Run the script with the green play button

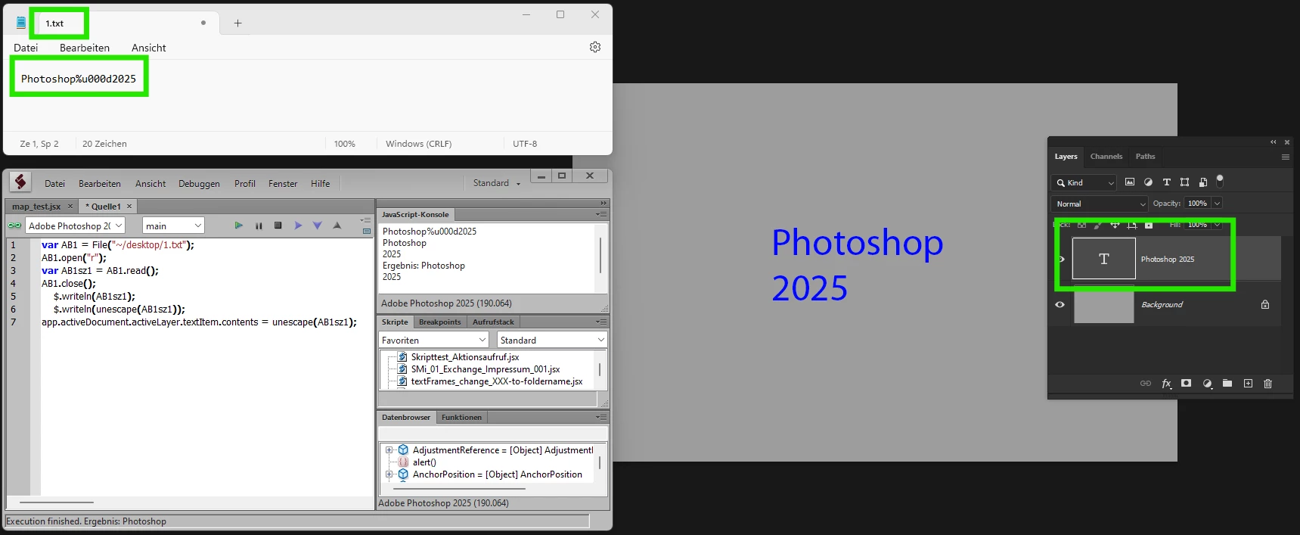click(239, 226)
